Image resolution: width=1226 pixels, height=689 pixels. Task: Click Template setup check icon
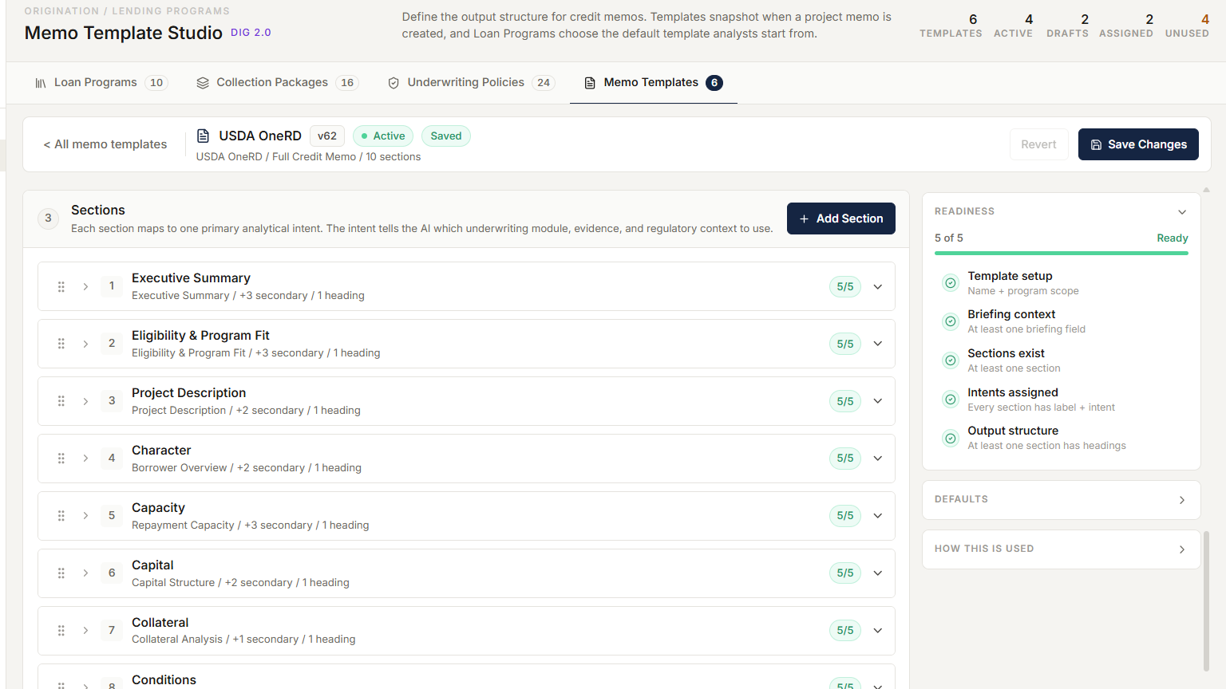[x=951, y=282]
